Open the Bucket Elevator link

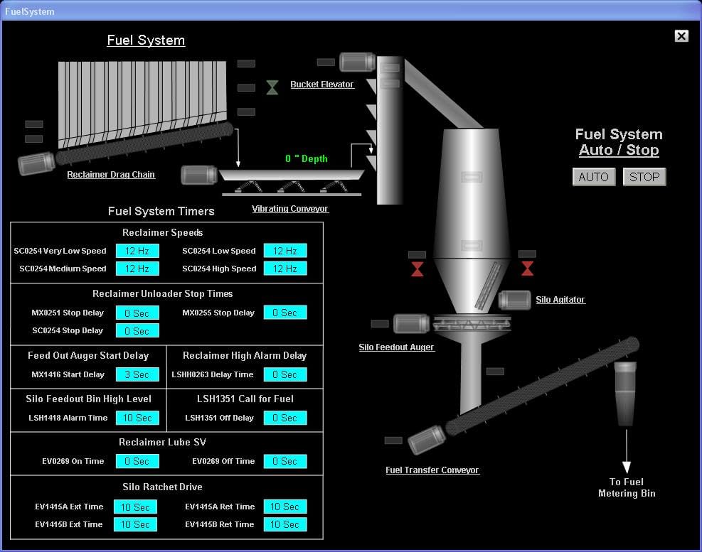[322, 84]
